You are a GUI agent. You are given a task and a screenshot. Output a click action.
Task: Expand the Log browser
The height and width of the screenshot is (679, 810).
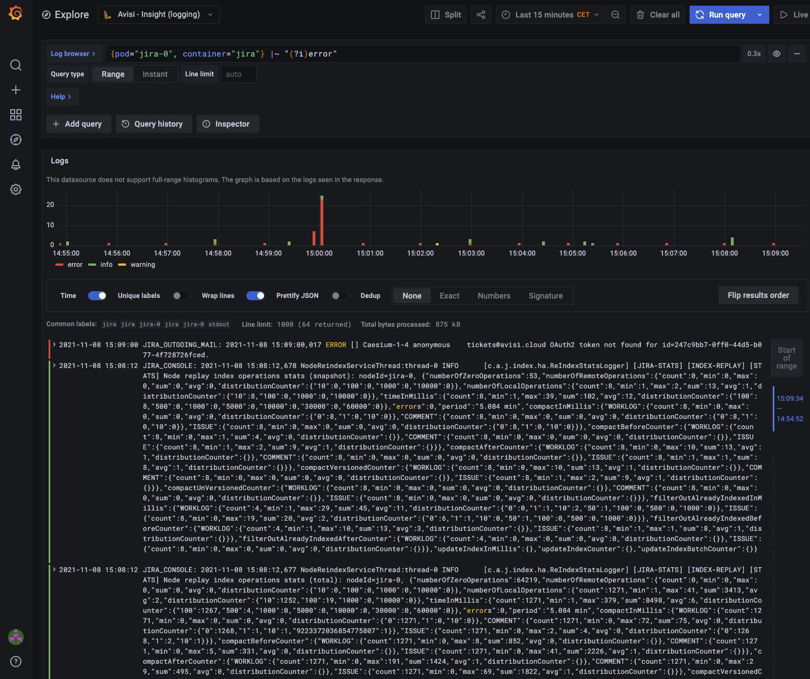(74, 54)
